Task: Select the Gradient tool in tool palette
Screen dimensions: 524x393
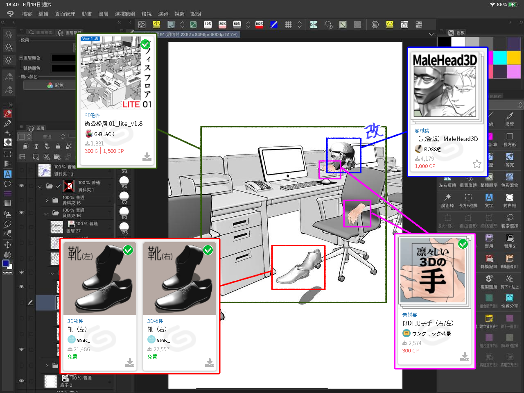Action: coord(7,203)
